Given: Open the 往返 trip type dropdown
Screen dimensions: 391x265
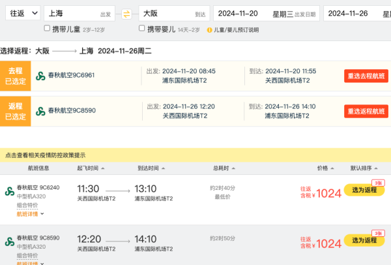Looking at the screenshot, I should (23, 13).
